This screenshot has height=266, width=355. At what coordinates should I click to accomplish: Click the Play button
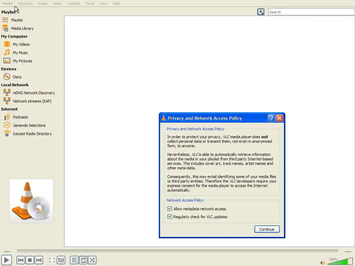point(7,260)
